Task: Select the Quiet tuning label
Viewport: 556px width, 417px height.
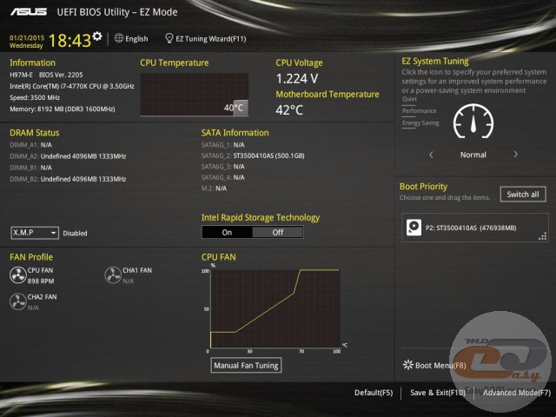Action: point(409,99)
